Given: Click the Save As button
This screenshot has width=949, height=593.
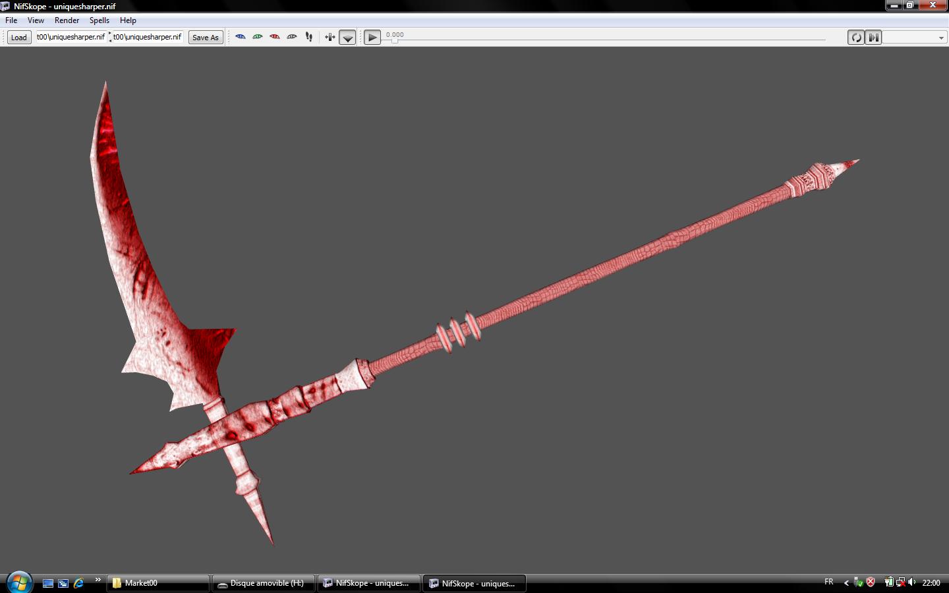Looking at the screenshot, I should [206, 38].
